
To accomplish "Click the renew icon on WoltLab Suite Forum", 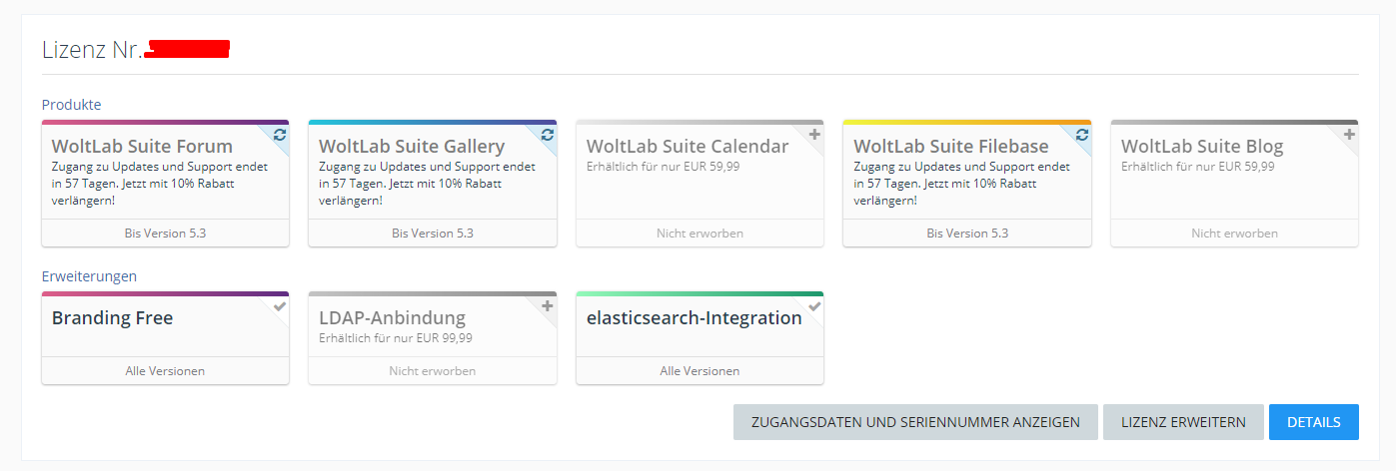I will coord(280,135).
